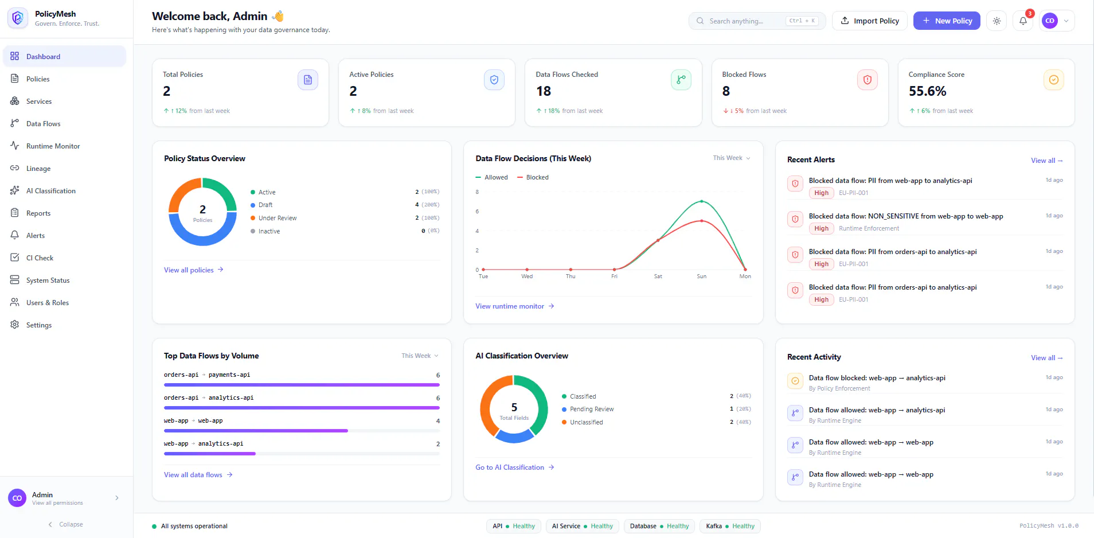Click the CO user avatar in header

(x=1050, y=21)
